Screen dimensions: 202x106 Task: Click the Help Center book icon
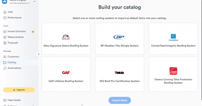click(x=5, y=100)
